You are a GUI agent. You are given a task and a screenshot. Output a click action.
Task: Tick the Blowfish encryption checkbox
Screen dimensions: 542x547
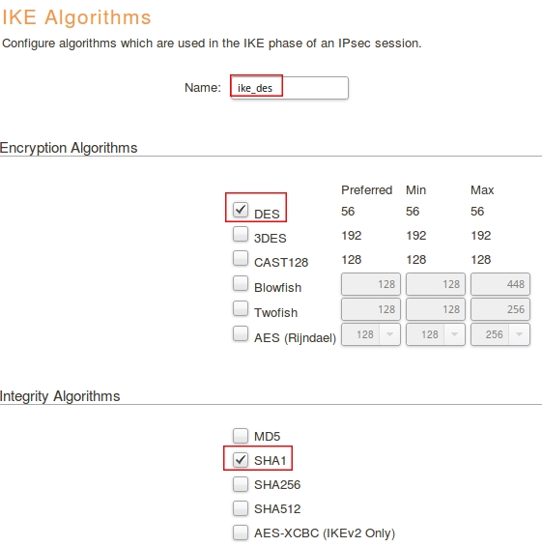(x=241, y=283)
